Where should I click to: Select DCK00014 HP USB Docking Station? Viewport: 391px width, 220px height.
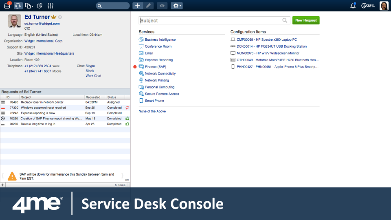click(x=272, y=46)
